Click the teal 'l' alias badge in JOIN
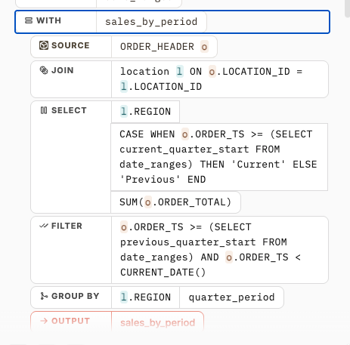 coord(179,72)
